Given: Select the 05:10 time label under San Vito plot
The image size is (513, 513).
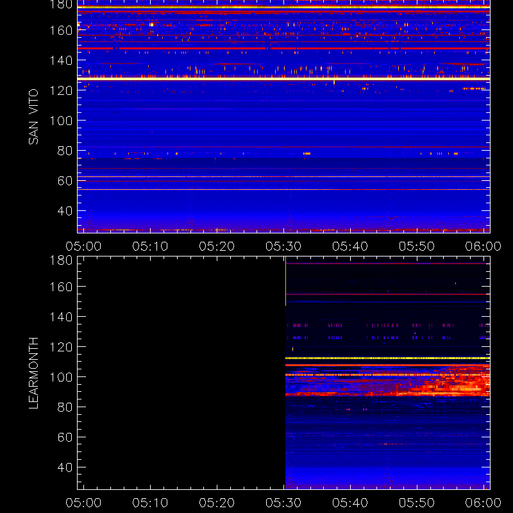Looking at the screenshot, I should [150, 246].
